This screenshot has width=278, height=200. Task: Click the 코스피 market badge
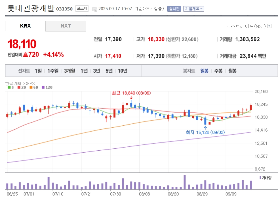pos(82,9)
